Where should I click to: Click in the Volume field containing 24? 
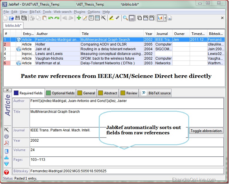[x=127, y=152]
